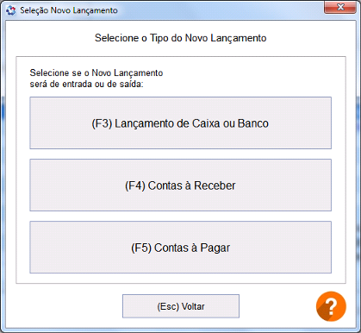
Task: Click the Seleção Novo Lançamento title text
Action: coord(69,10)
